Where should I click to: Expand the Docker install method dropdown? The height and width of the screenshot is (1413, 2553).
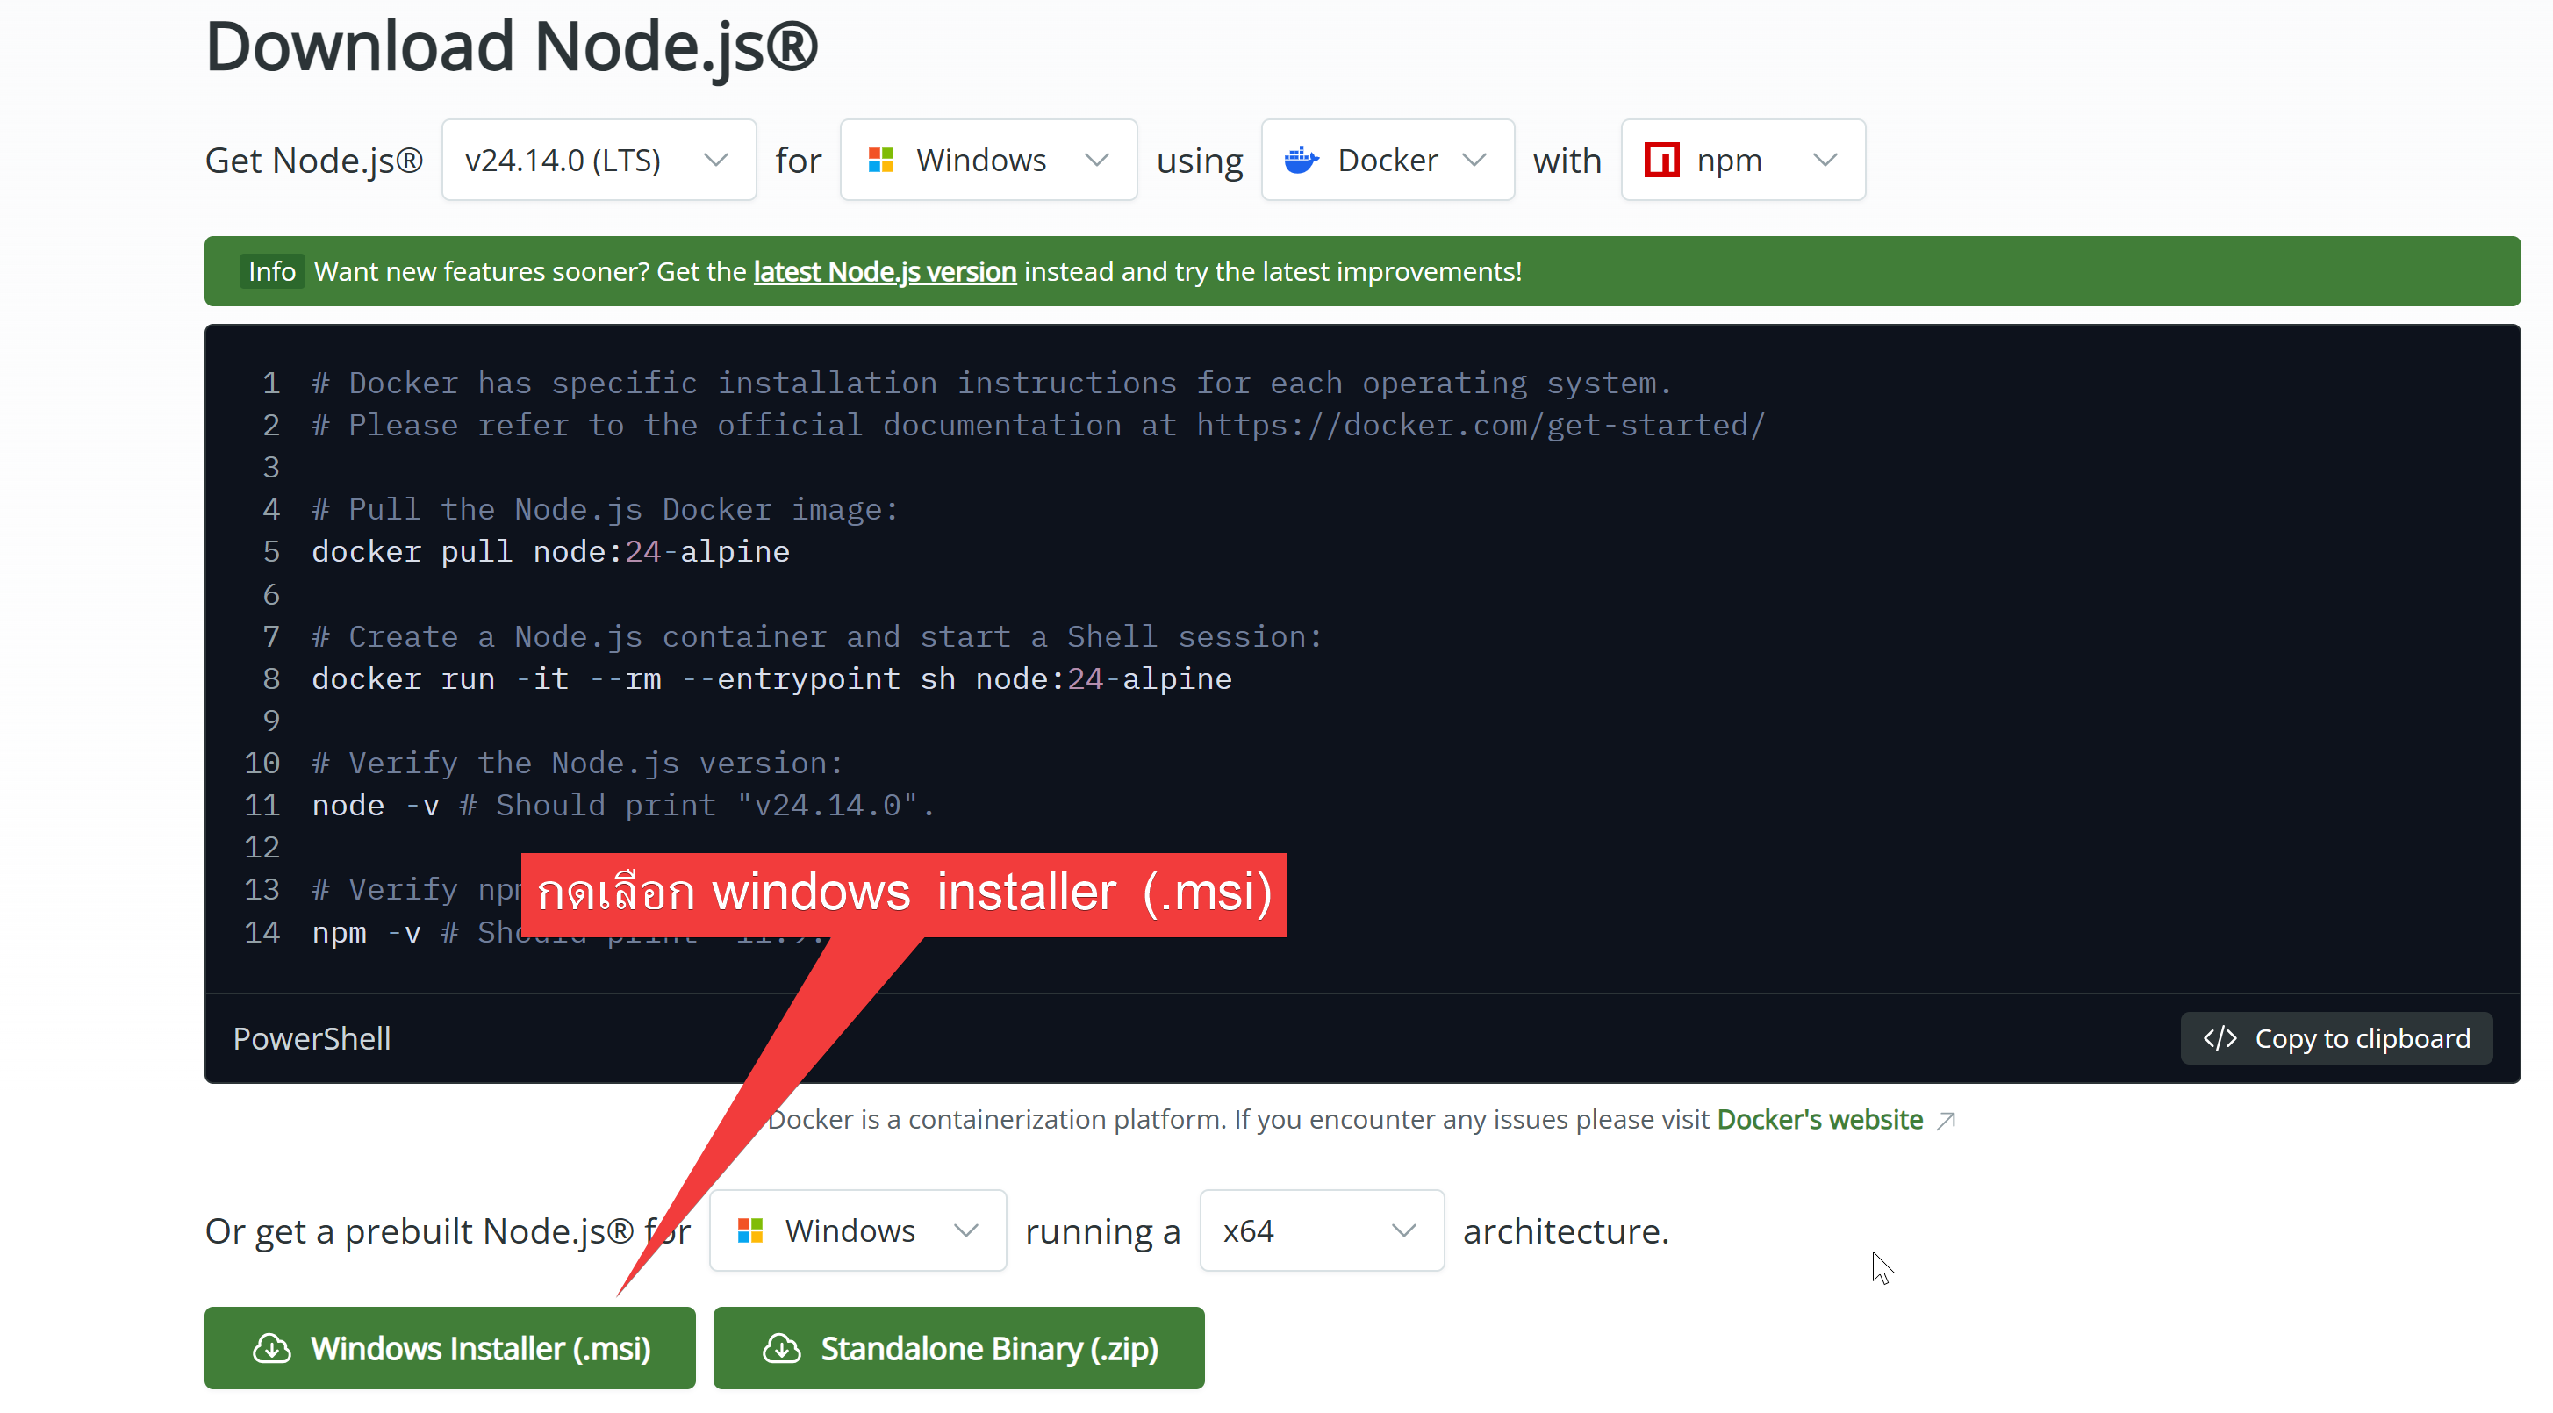coord(1387,160)
